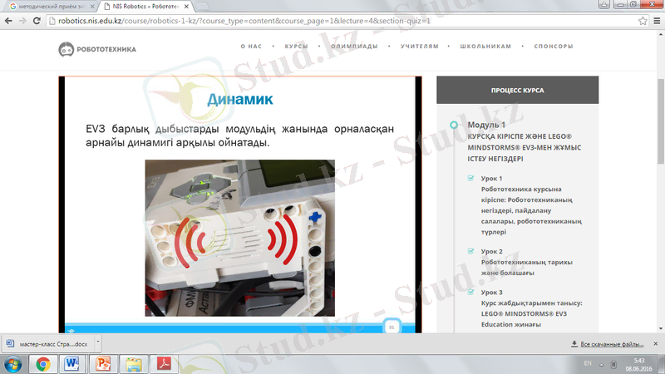The height and width of the screenshot is (374, 665).
Task: Open File Explorer from the taskbar
Action: point(134,363)
